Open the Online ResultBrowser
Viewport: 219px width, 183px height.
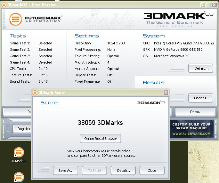101,139
